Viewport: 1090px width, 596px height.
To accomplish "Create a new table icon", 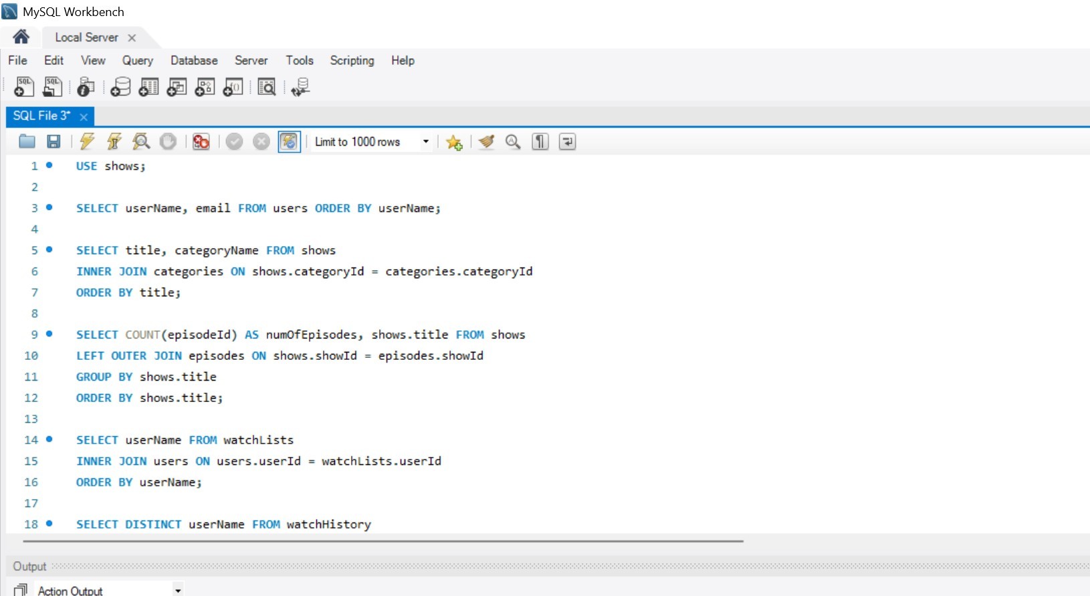I will coord(148,87).
